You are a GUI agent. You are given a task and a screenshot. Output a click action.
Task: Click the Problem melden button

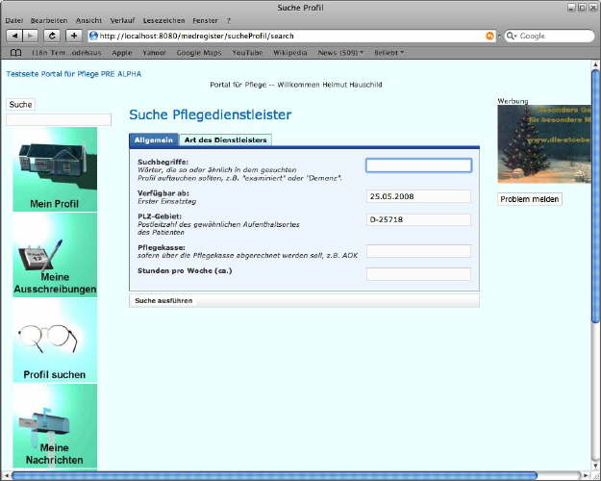click(x=530, y=199)
